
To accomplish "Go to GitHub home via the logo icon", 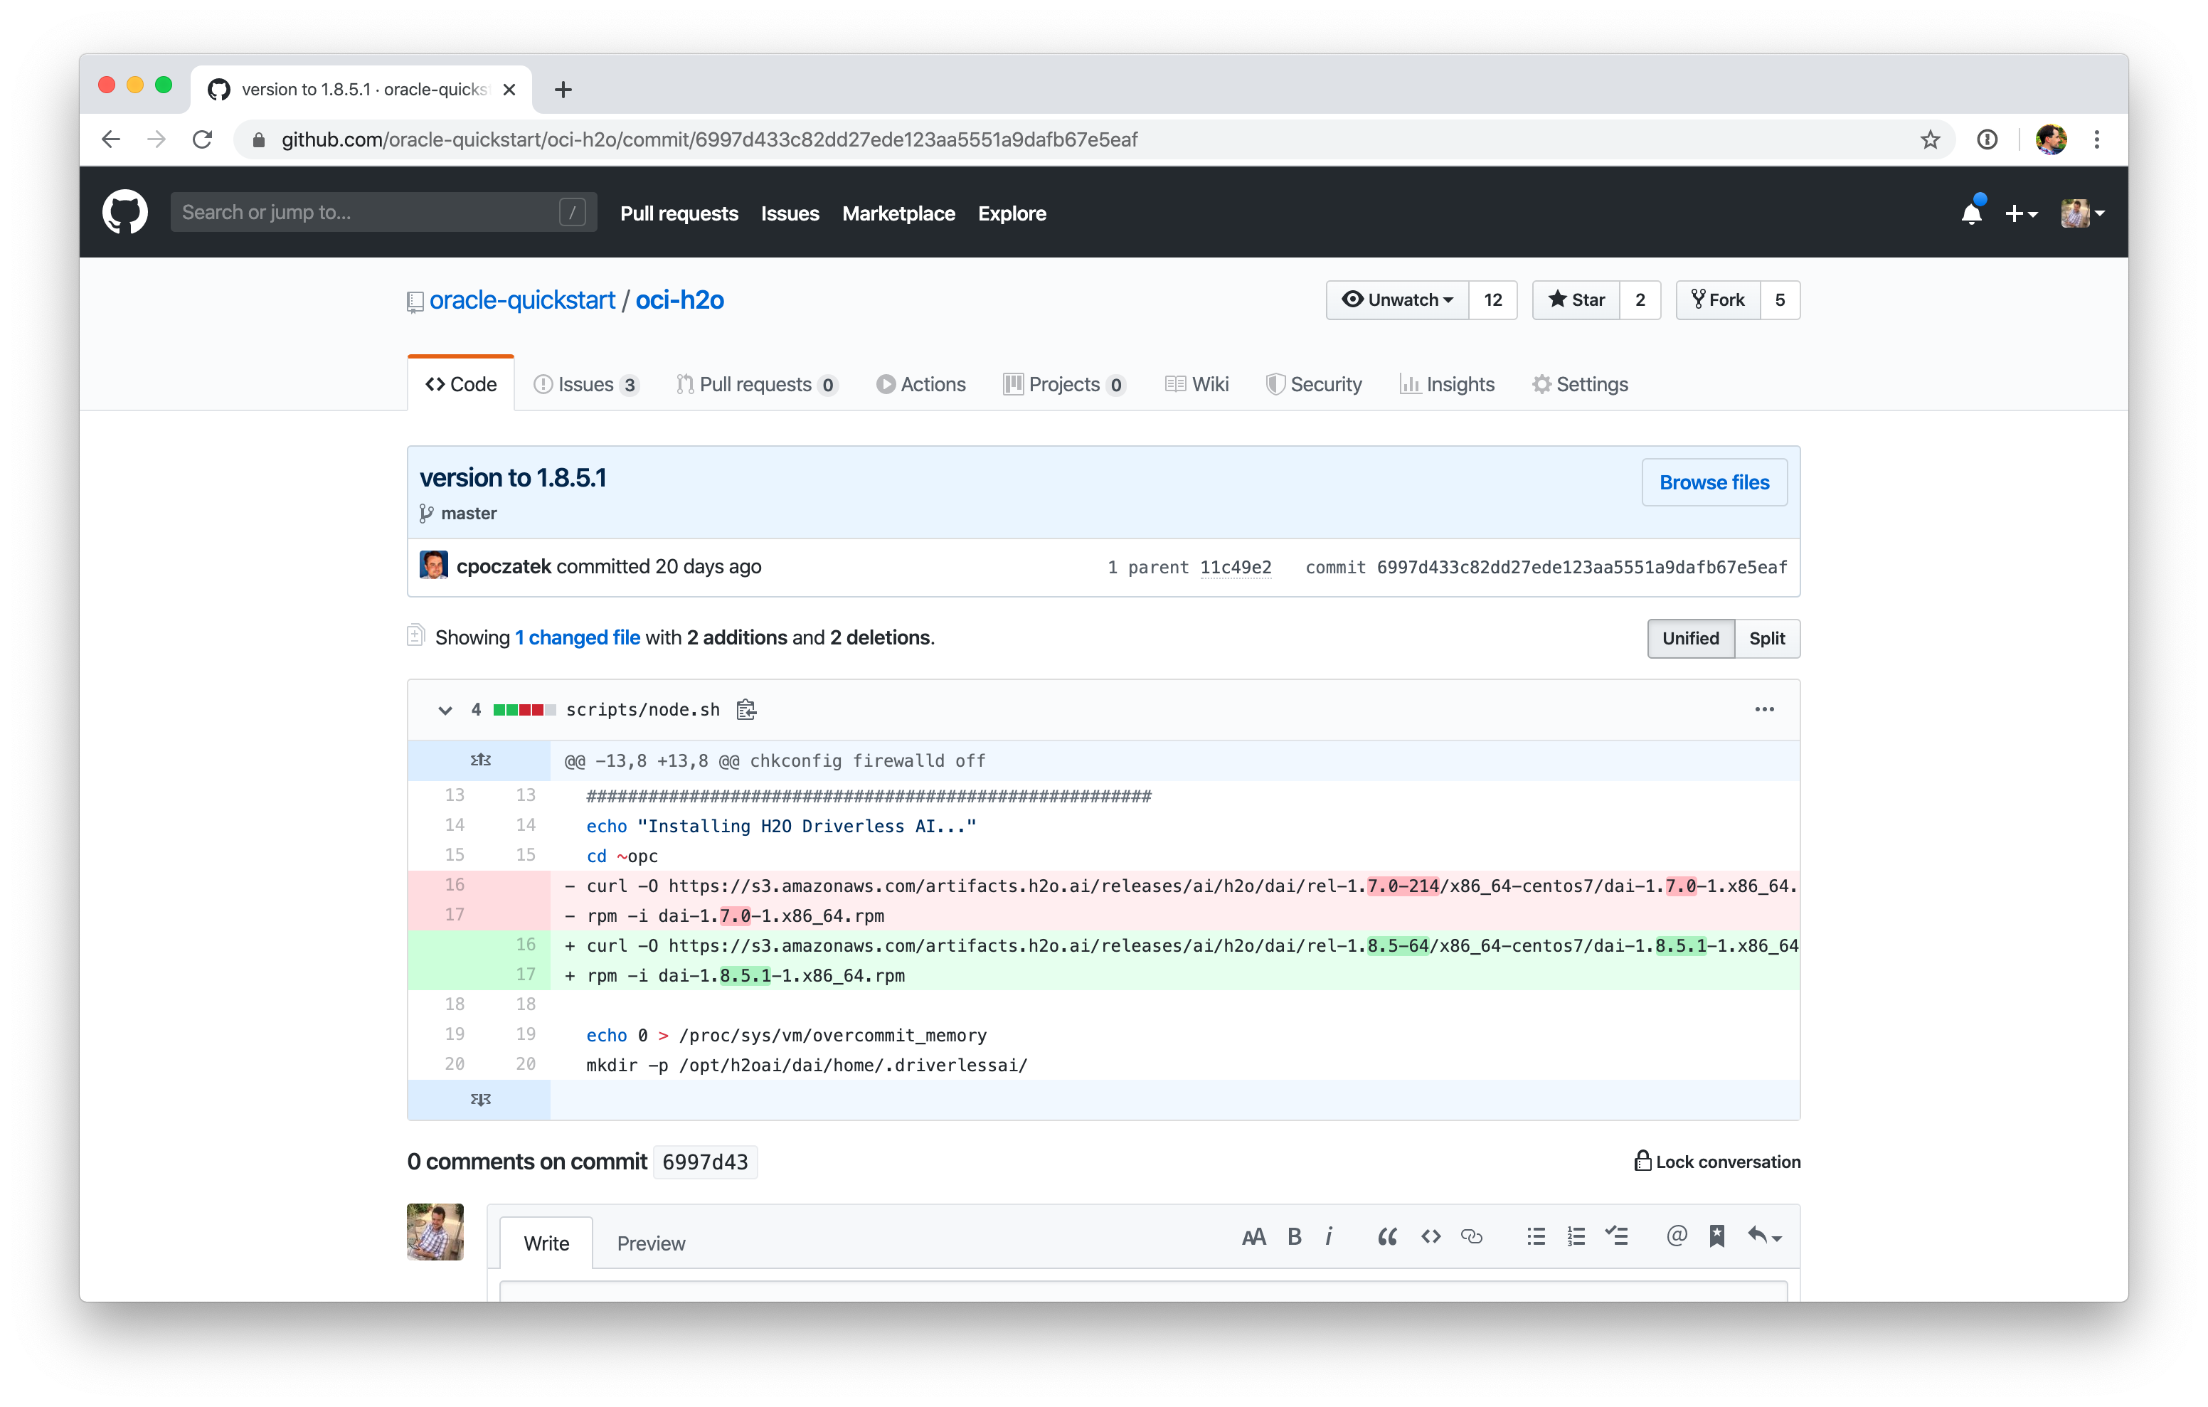I will click(x=126, y=212).
